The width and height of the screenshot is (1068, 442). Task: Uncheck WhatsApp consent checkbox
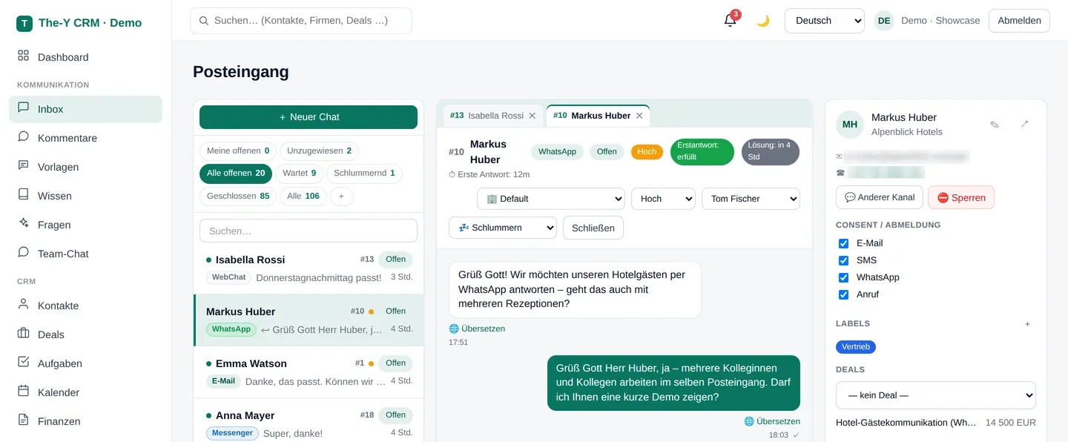[843, 277]
